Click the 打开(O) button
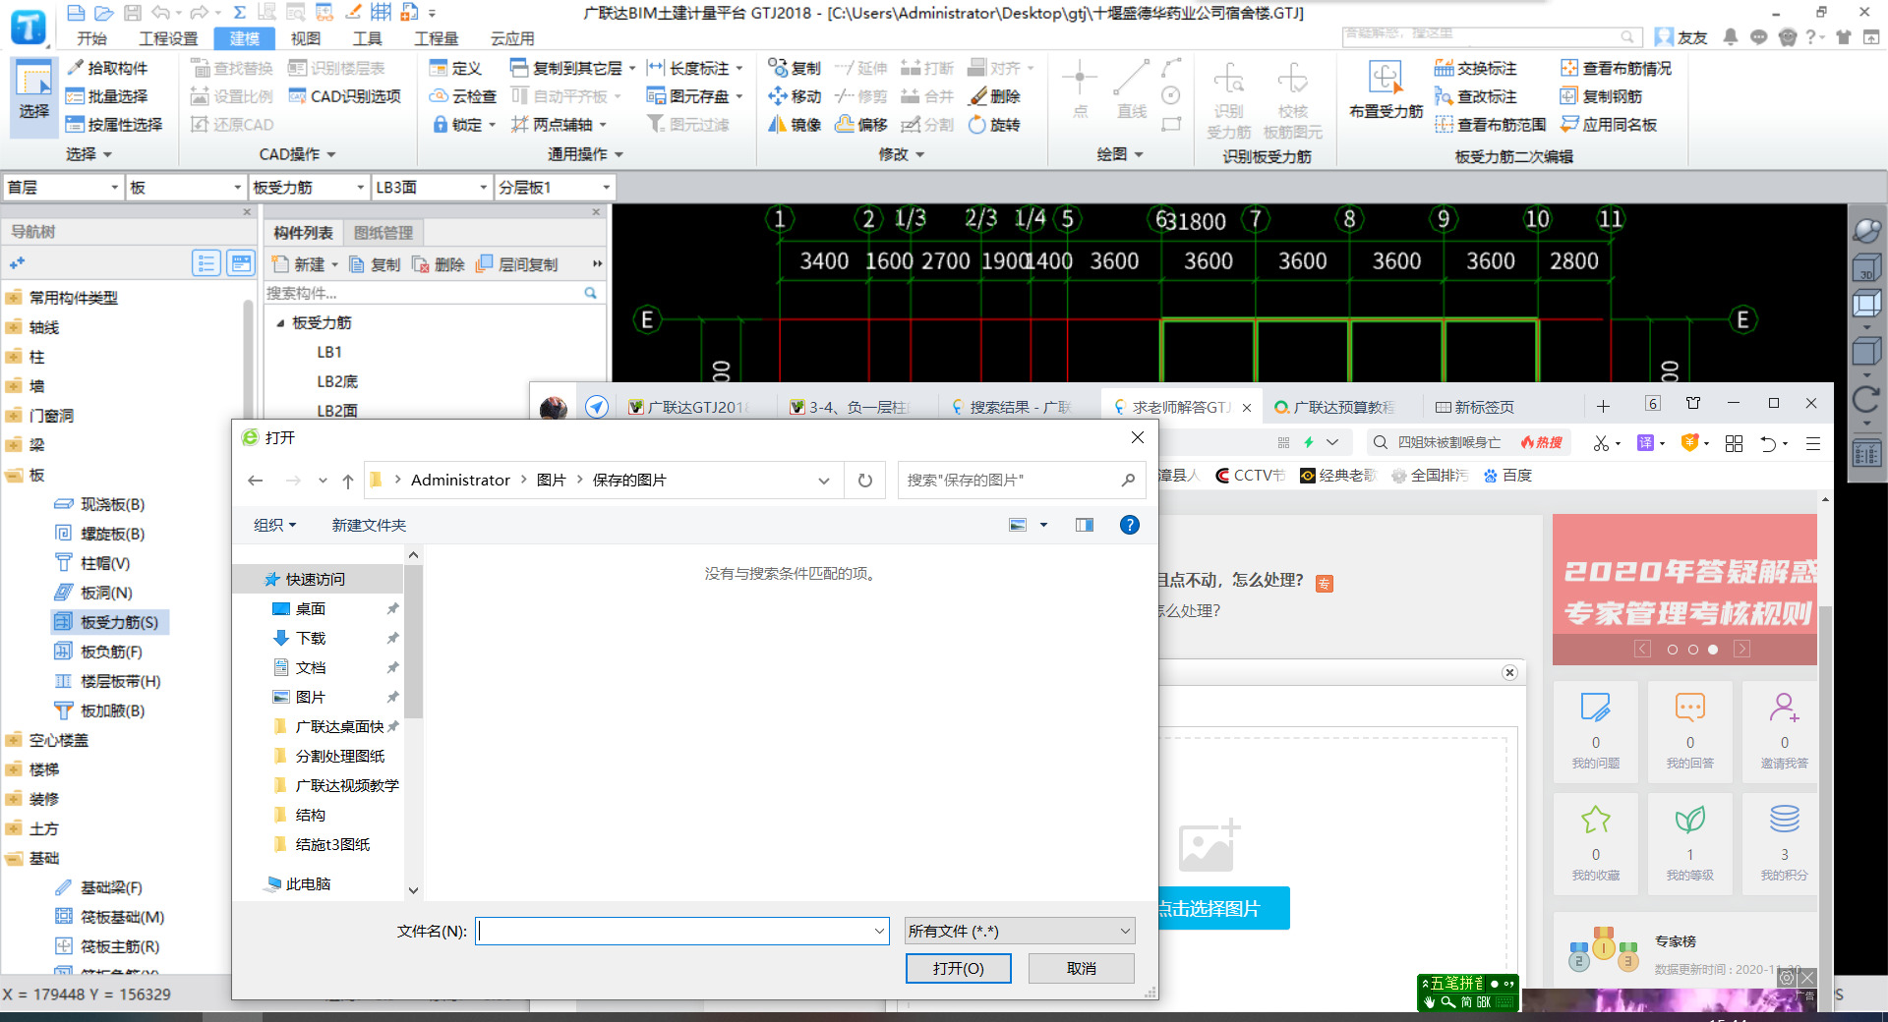This screenshot has width=1888, height=1022. pyautogui.click(x=959, y=969)
